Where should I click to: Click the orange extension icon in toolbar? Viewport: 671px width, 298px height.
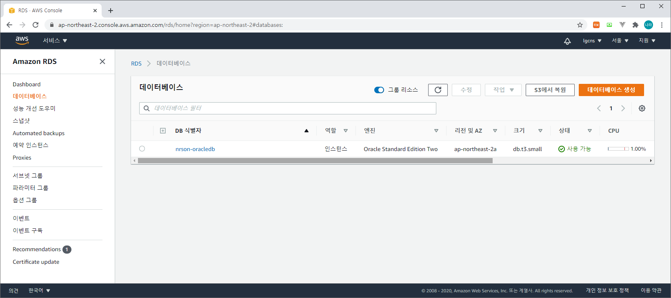[596, 25]
